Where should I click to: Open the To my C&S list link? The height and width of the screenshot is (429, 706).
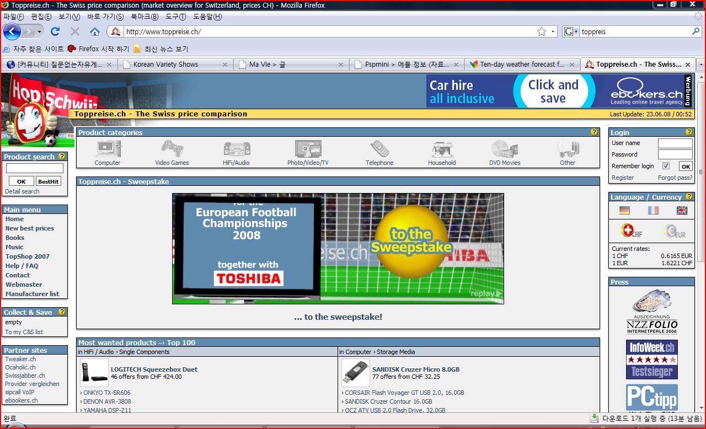click(x=24, y=332)
